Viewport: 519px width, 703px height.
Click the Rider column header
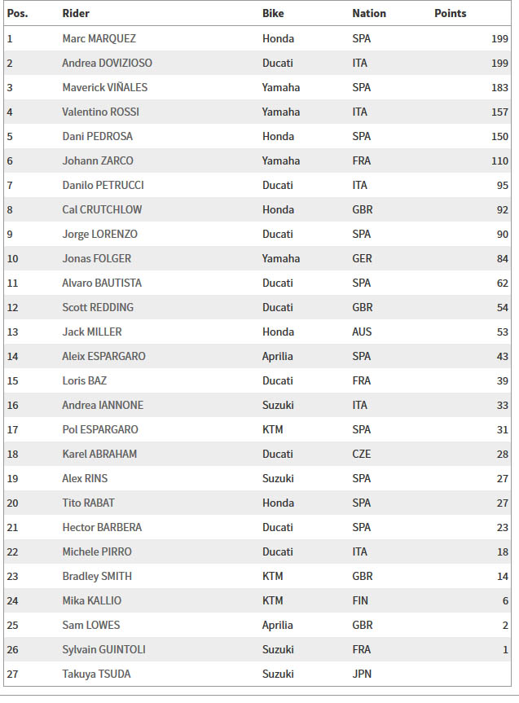click(76, 14)
